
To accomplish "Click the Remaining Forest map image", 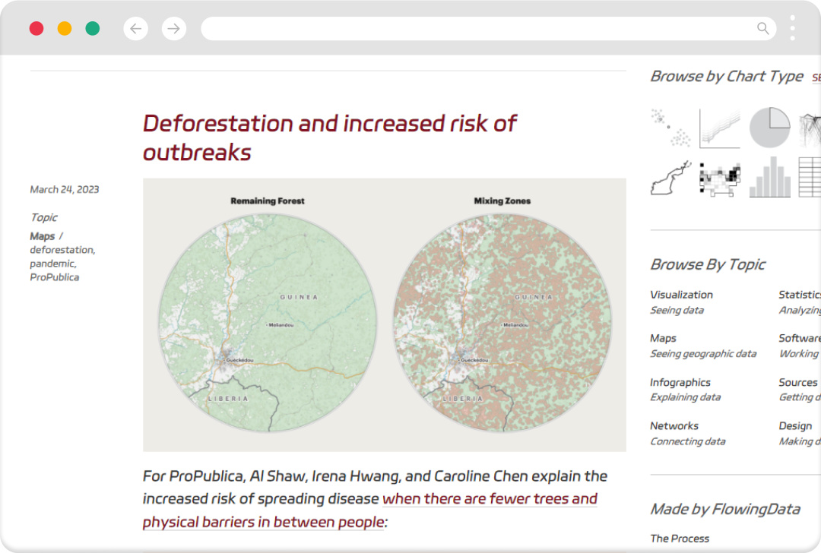I will [x=268, y=322].
